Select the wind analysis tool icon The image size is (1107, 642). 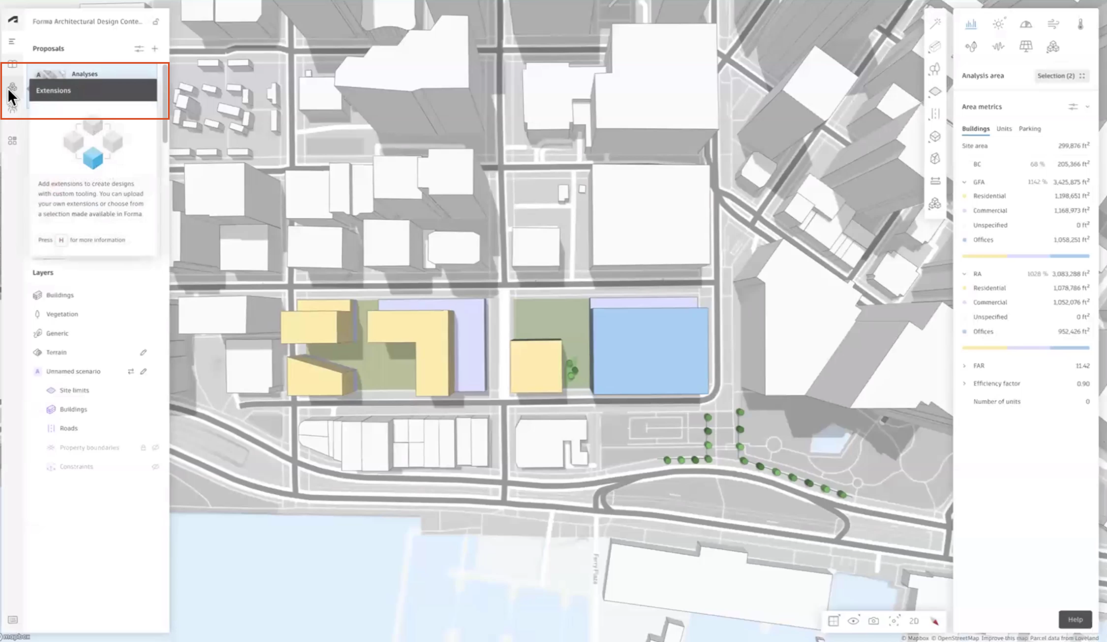pyautogui.click(x=1053, y=25)
